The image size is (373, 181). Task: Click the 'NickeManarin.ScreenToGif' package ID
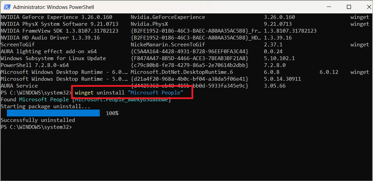coord(168,45)
